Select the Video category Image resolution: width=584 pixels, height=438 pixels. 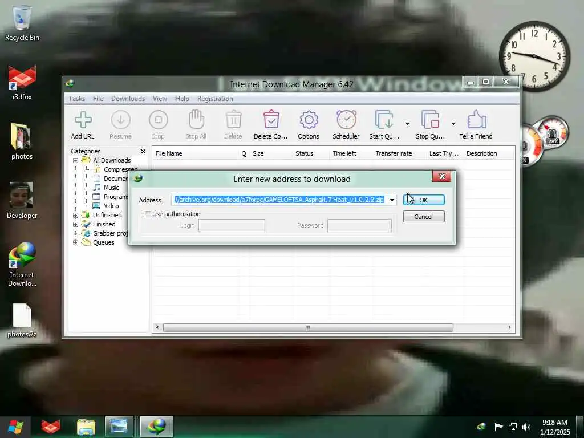(x=111, y=206)
